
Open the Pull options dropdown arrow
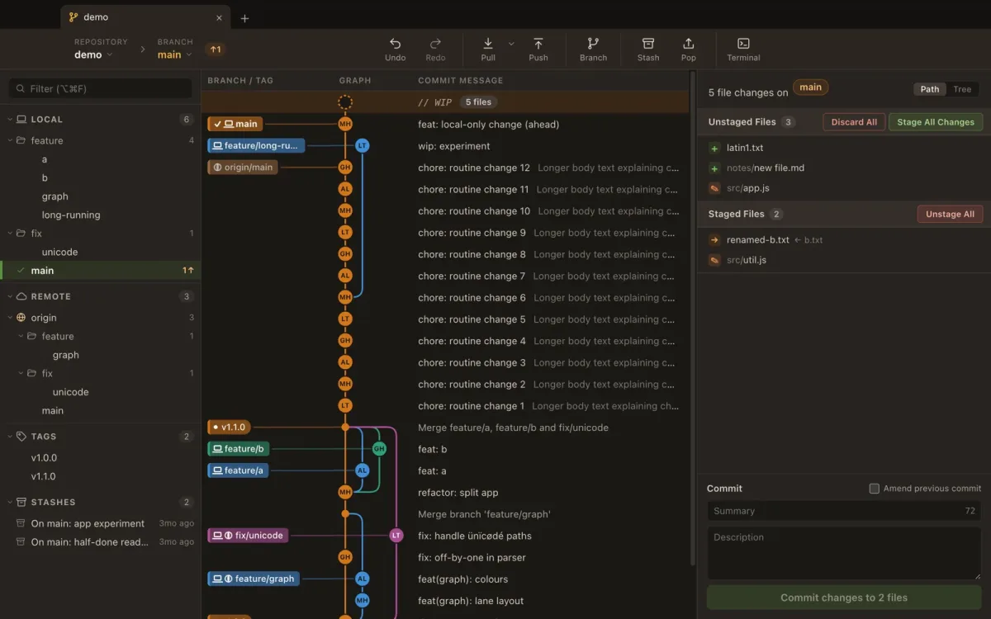[511, 44]
